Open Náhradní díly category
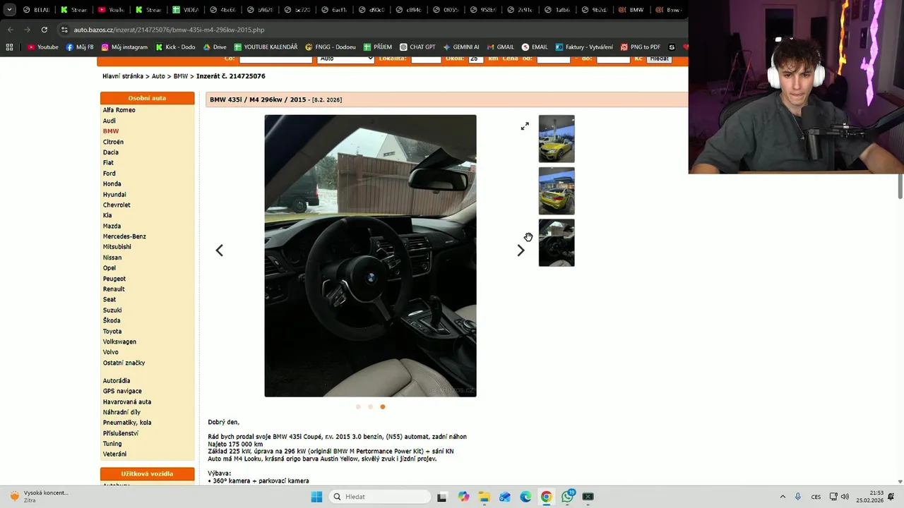904x508 pixels. (x=121, y=412)
